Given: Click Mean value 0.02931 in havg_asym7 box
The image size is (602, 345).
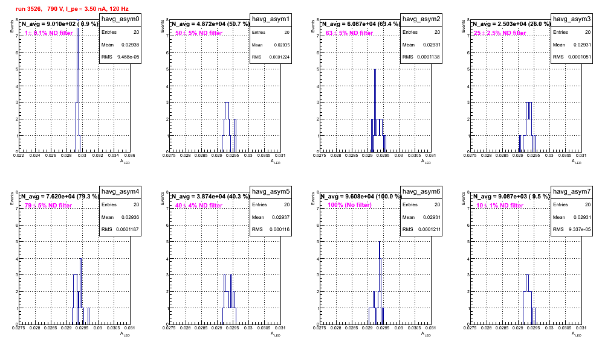Looking at the screenshot, I should pos(581,217).
